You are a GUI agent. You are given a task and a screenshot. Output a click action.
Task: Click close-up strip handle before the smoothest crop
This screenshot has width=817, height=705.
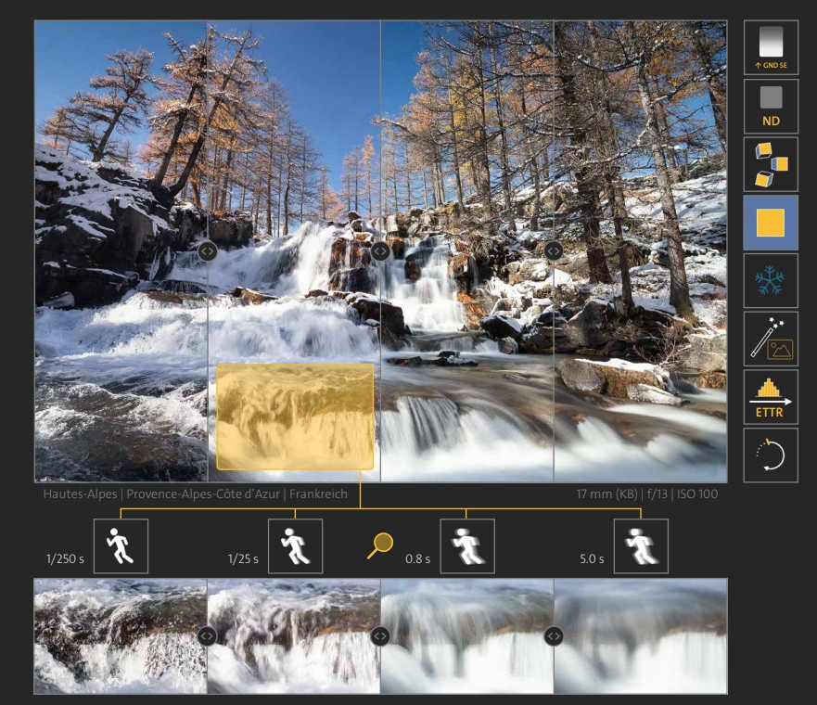[554, 635]
